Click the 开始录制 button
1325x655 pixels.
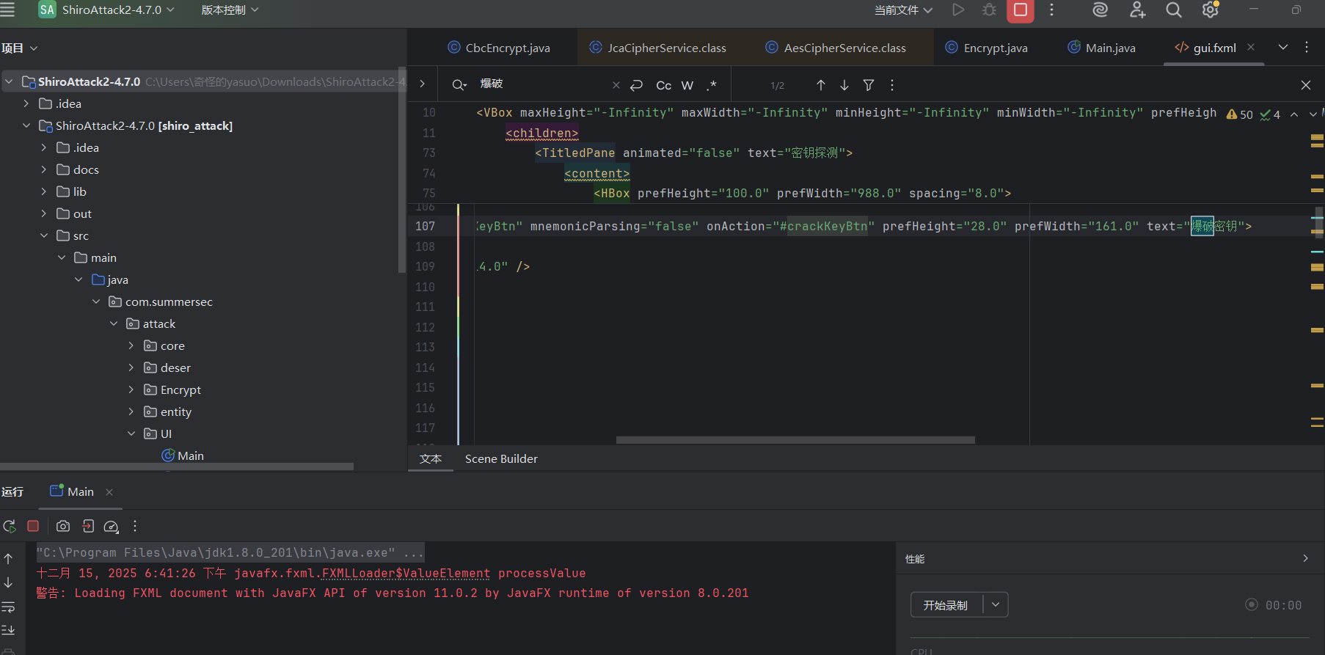click(x=946, y=605)
